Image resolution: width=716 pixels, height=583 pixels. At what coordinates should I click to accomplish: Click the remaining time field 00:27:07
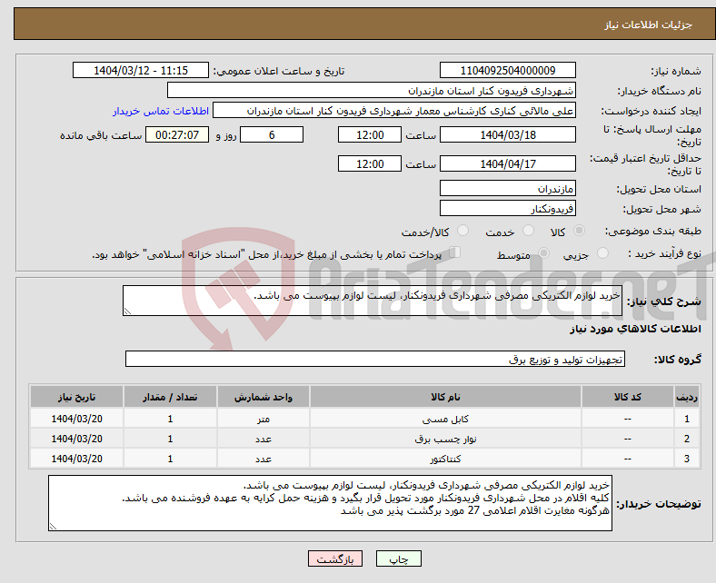(177, 135)
